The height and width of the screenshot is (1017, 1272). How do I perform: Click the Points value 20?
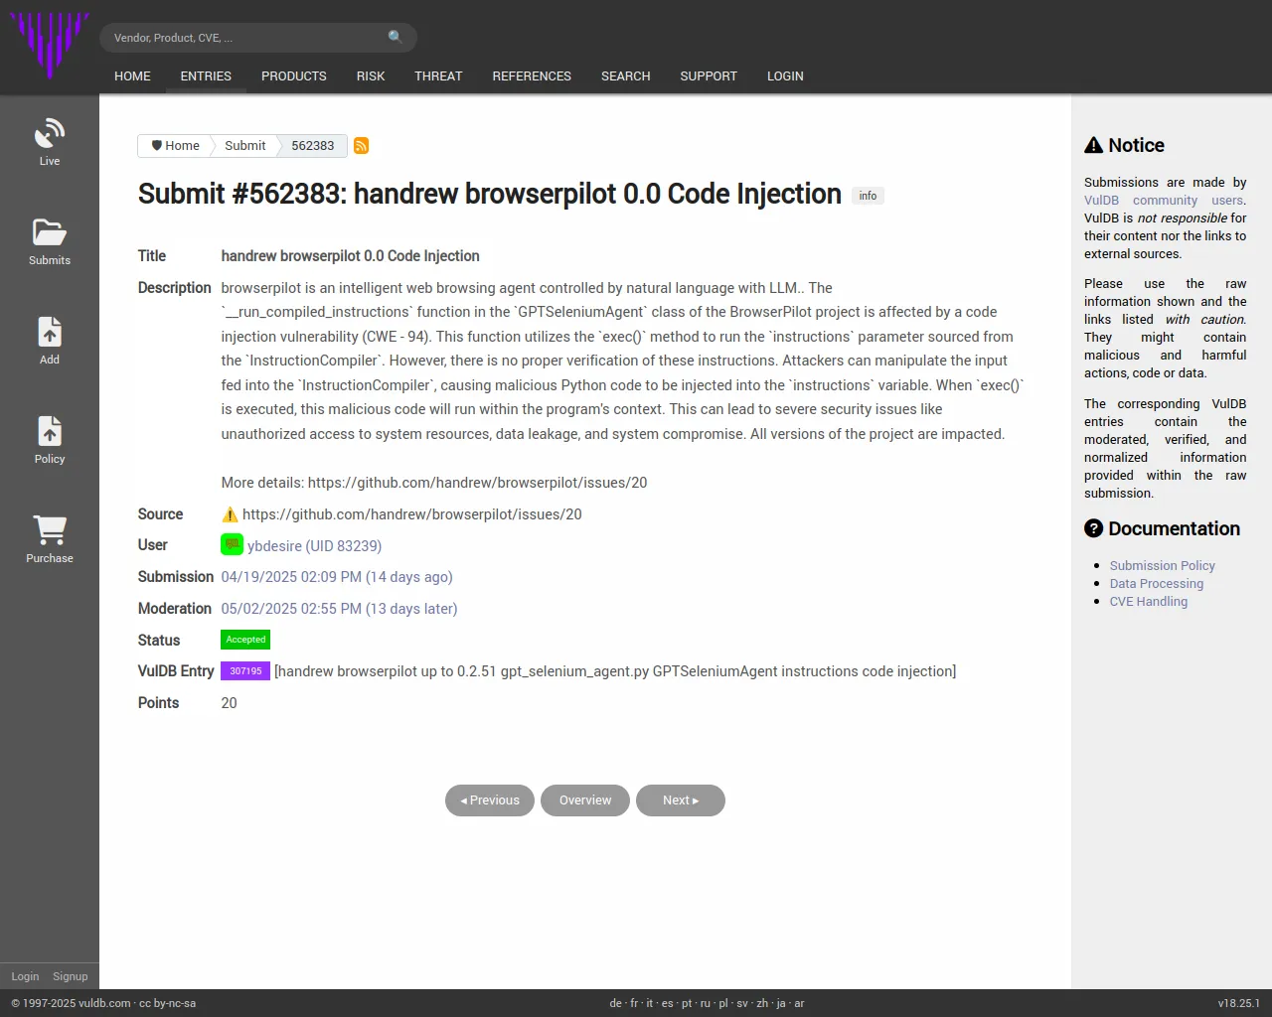click(229, 703)
